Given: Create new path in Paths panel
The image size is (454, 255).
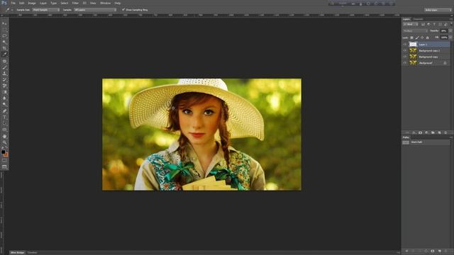Looking at the screenshot, I should (x=440, y=251).
